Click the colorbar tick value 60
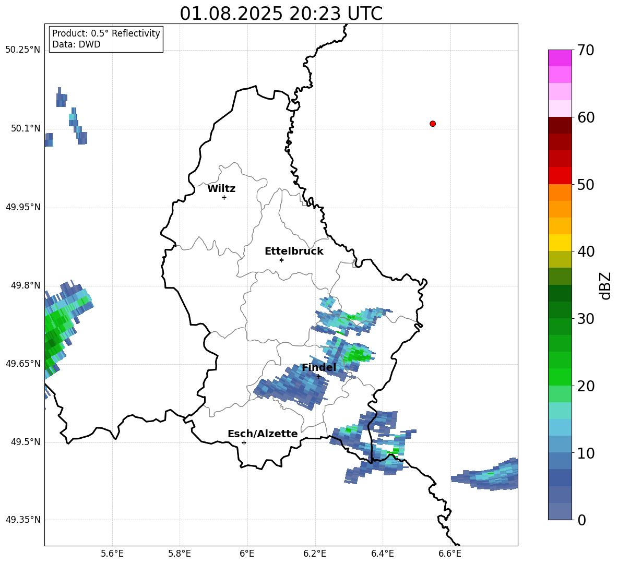Image resolution: width=618 pixels, height=564 pixels. (586, 117)
